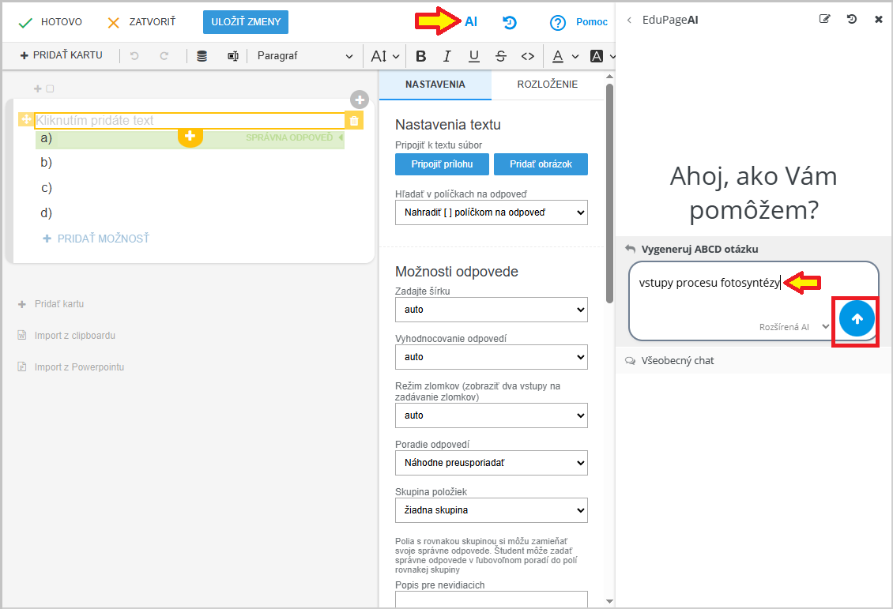Switch to the NASTAVENIA tab
893x609 pixels.
435,85
